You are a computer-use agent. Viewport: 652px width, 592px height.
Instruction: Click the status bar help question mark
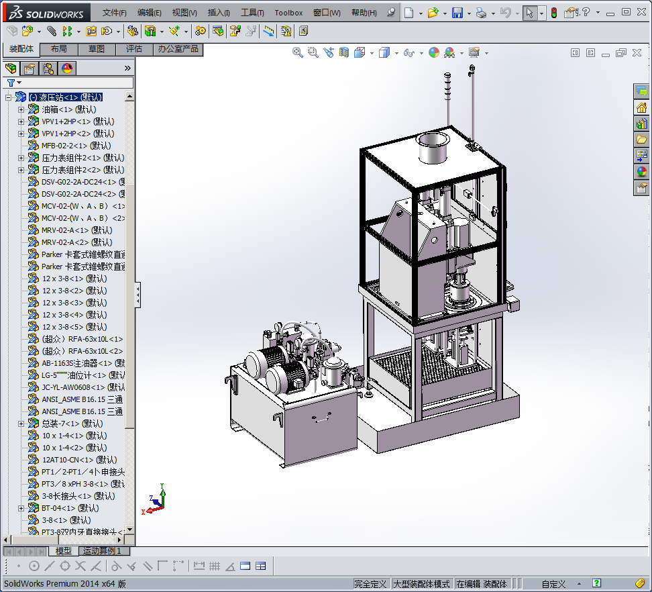597,583
